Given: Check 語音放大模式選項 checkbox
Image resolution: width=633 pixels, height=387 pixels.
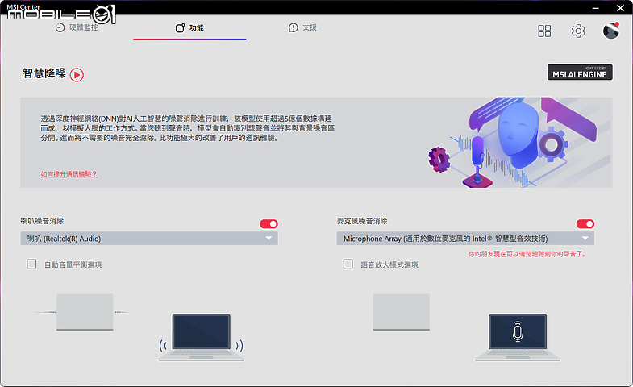Looking at the screenshot, I should 348,264.
